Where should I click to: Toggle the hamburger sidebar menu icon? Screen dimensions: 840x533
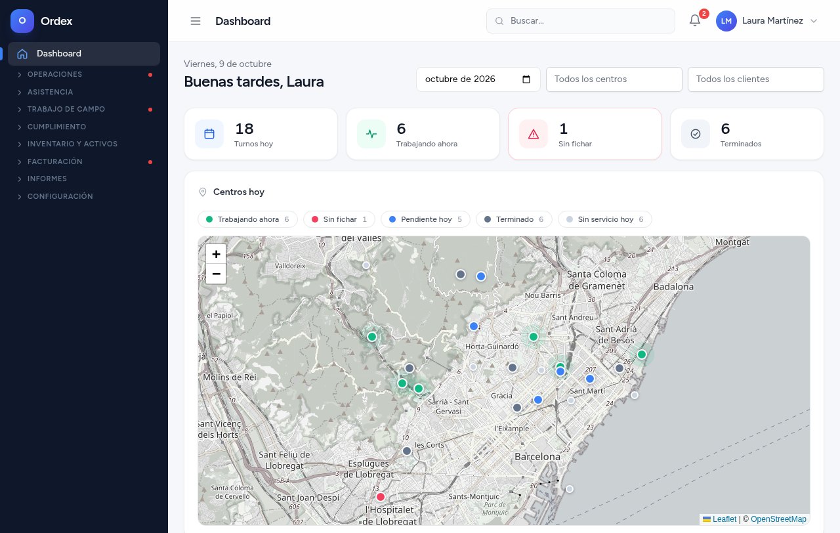(196, 21)
